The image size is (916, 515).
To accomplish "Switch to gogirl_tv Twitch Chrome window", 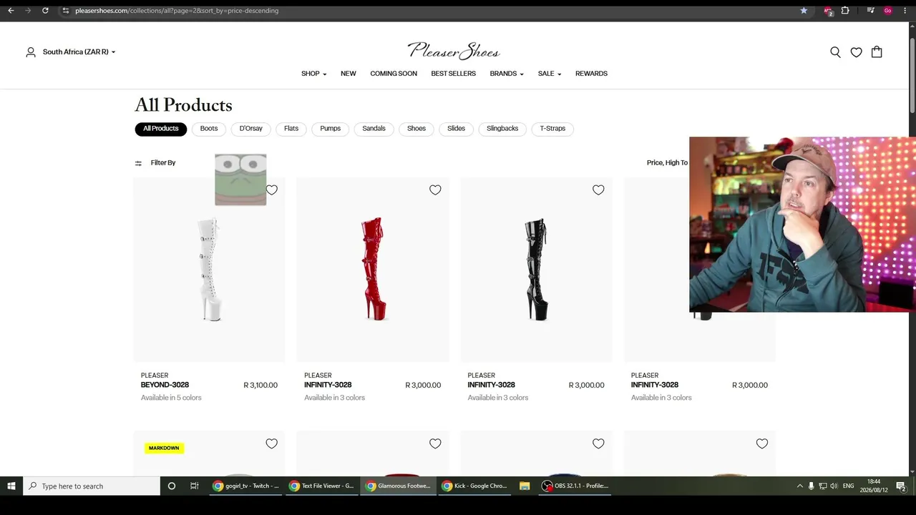I will click(246, 486).
